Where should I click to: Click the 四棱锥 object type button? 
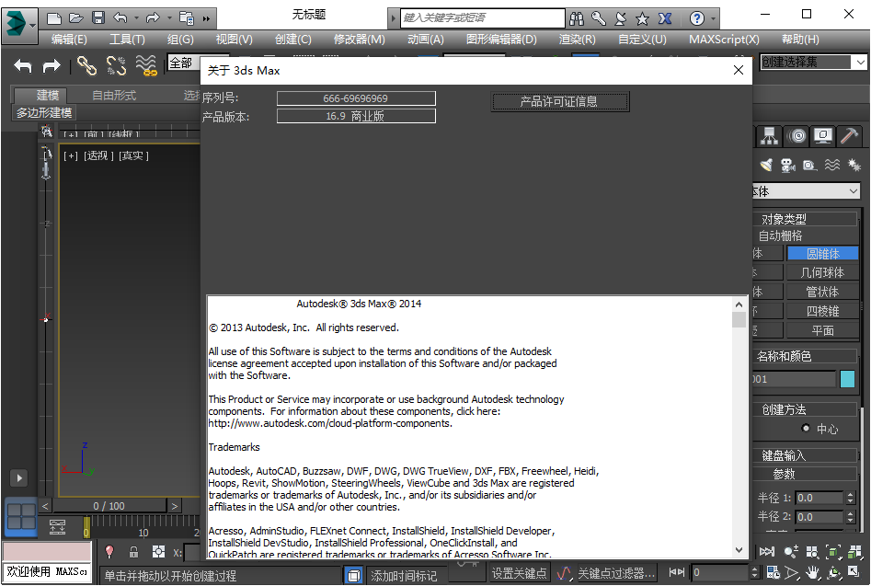pos(822,311)
